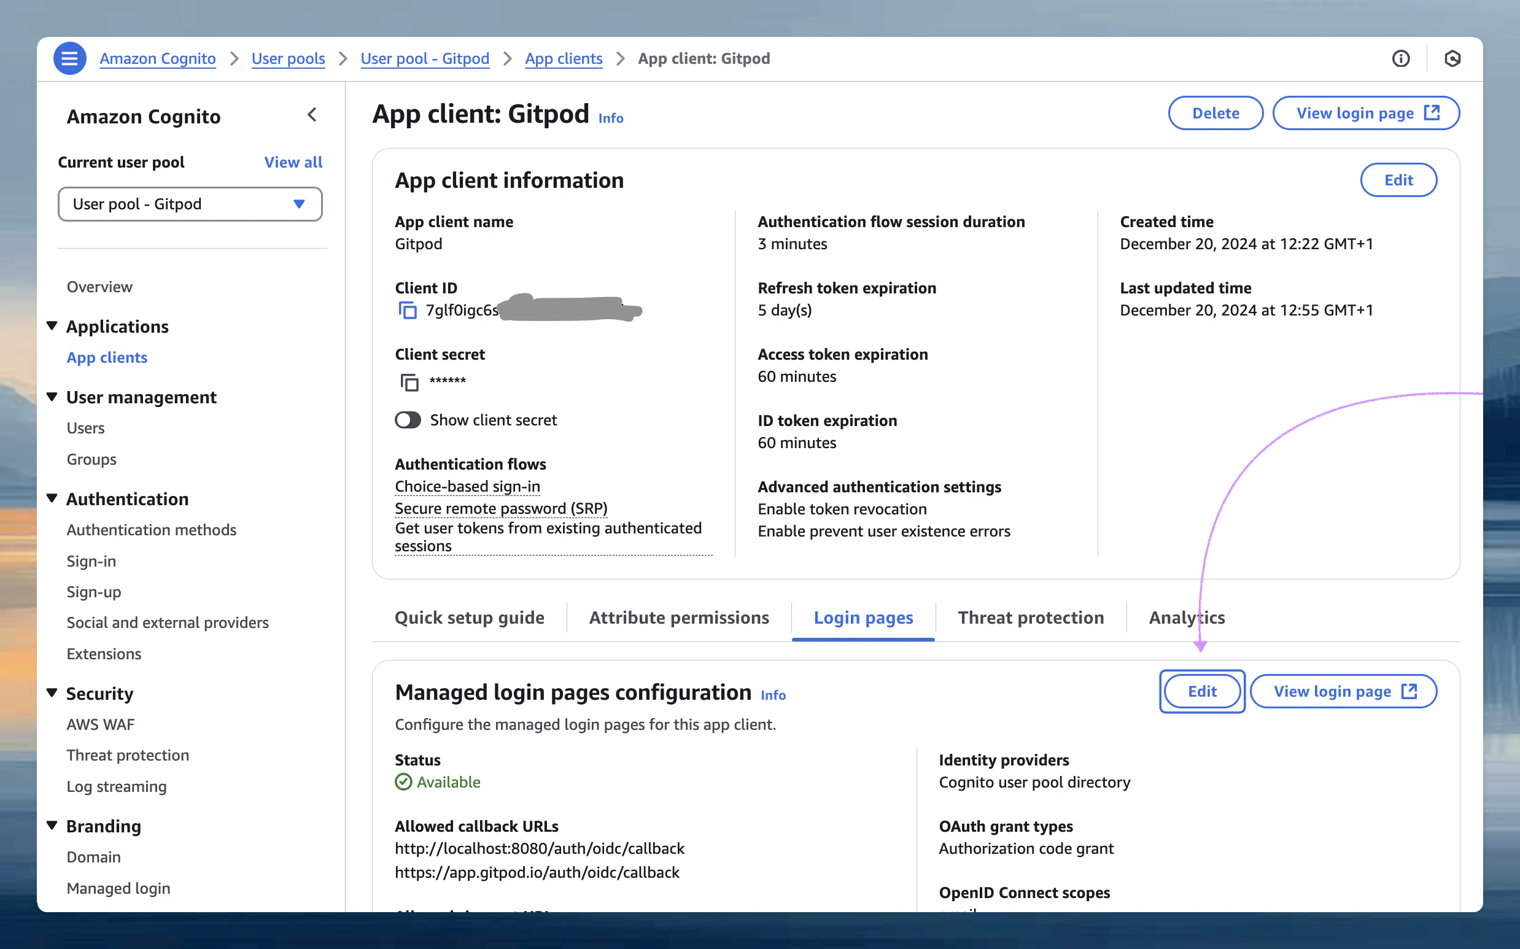Copy the Client ID using its copy icon

pos(408,310)
